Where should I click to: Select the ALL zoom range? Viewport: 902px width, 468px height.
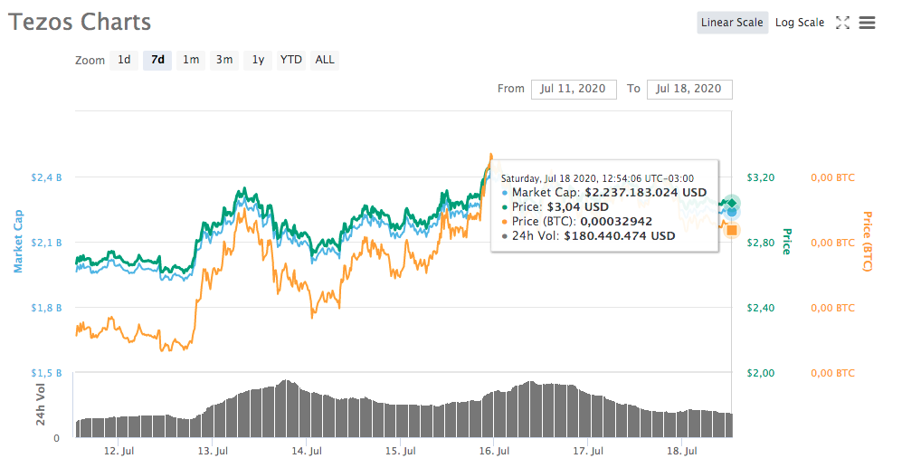[x=325, y=60]
